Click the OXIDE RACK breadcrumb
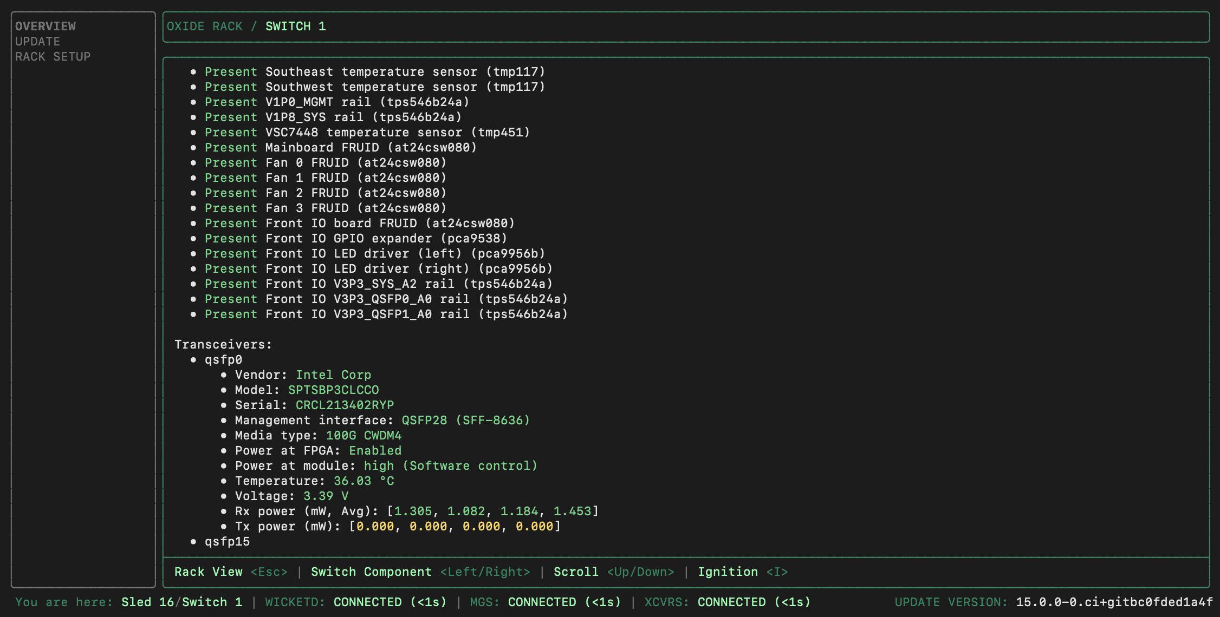Screen dimensions: 1220x617 (x=204, y=26)
